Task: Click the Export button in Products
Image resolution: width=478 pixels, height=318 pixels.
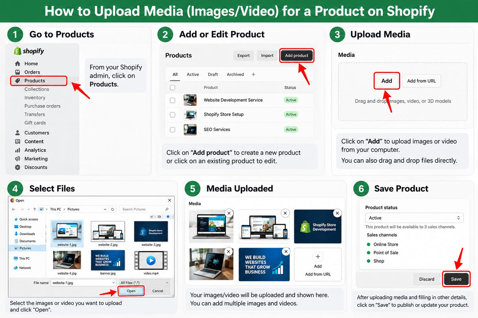Action: (243, 56)
